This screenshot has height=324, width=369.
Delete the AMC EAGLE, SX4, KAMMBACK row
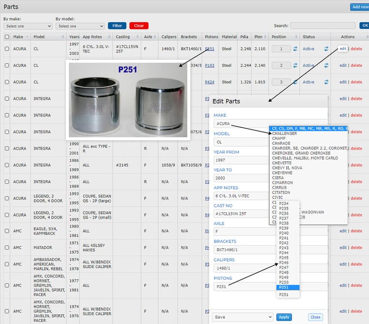[356, 231]
